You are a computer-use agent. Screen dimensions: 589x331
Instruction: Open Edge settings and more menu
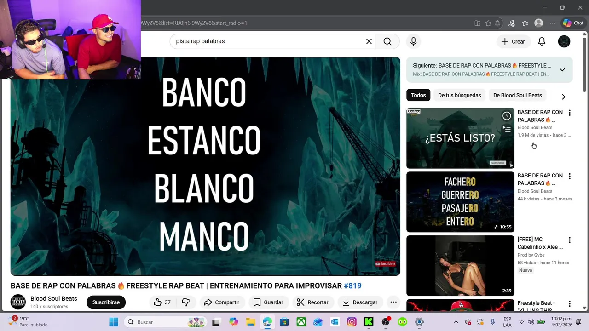coord(552,23)
